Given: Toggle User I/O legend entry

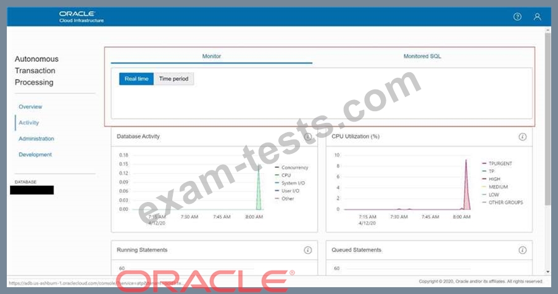Looking at the screenshot, I should tap(287, 191).
